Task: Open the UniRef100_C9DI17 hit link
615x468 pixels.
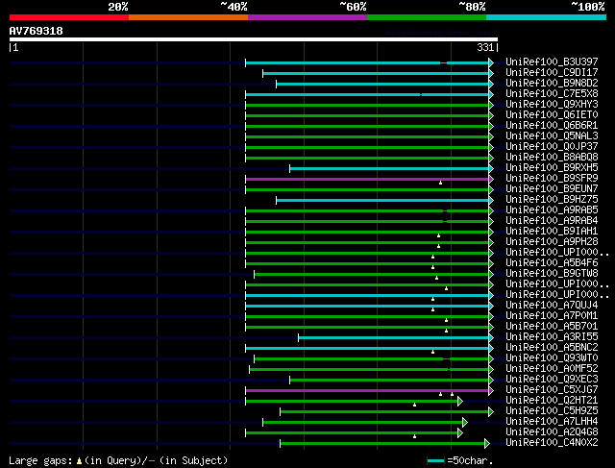Action: click(x=551, y=73)
